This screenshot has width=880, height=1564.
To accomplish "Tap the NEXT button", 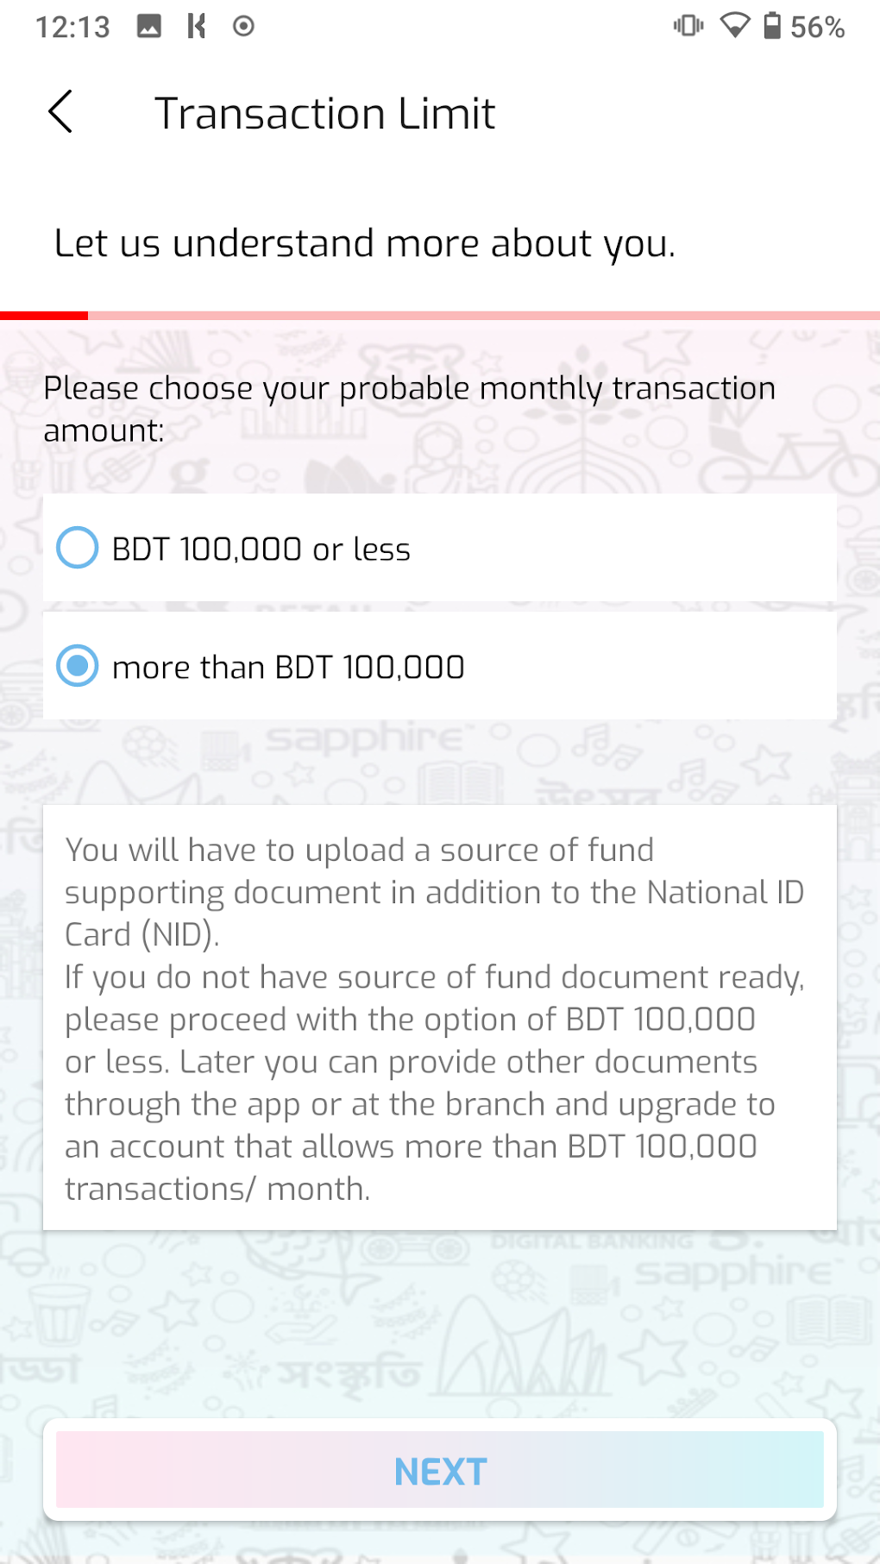I will tap(440, 1471).
